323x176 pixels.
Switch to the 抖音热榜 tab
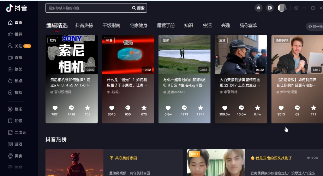[84, 25]
